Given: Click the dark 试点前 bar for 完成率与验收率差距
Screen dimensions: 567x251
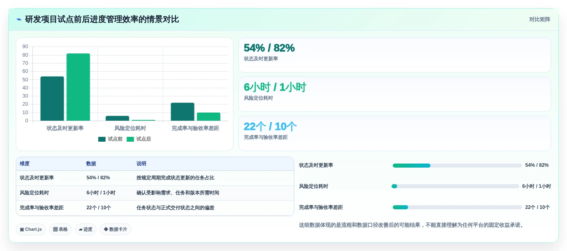Looking at the screenshot, I should [x=182, y=112].
